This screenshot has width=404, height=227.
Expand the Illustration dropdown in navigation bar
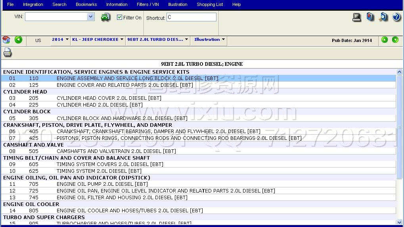tap(209, 40)
